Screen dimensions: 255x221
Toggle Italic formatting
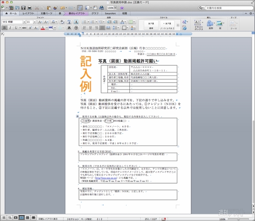(10, 28)
